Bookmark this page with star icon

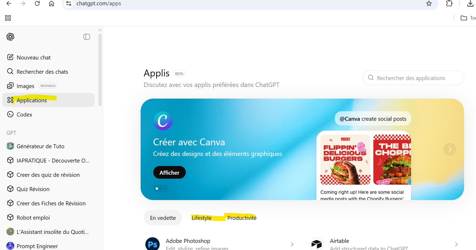(429, 4)
